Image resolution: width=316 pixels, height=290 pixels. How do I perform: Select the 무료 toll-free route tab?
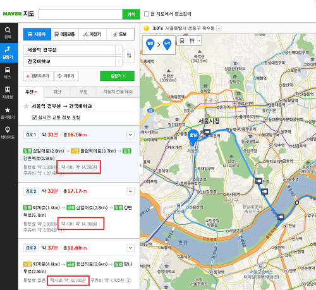[83, 92]
